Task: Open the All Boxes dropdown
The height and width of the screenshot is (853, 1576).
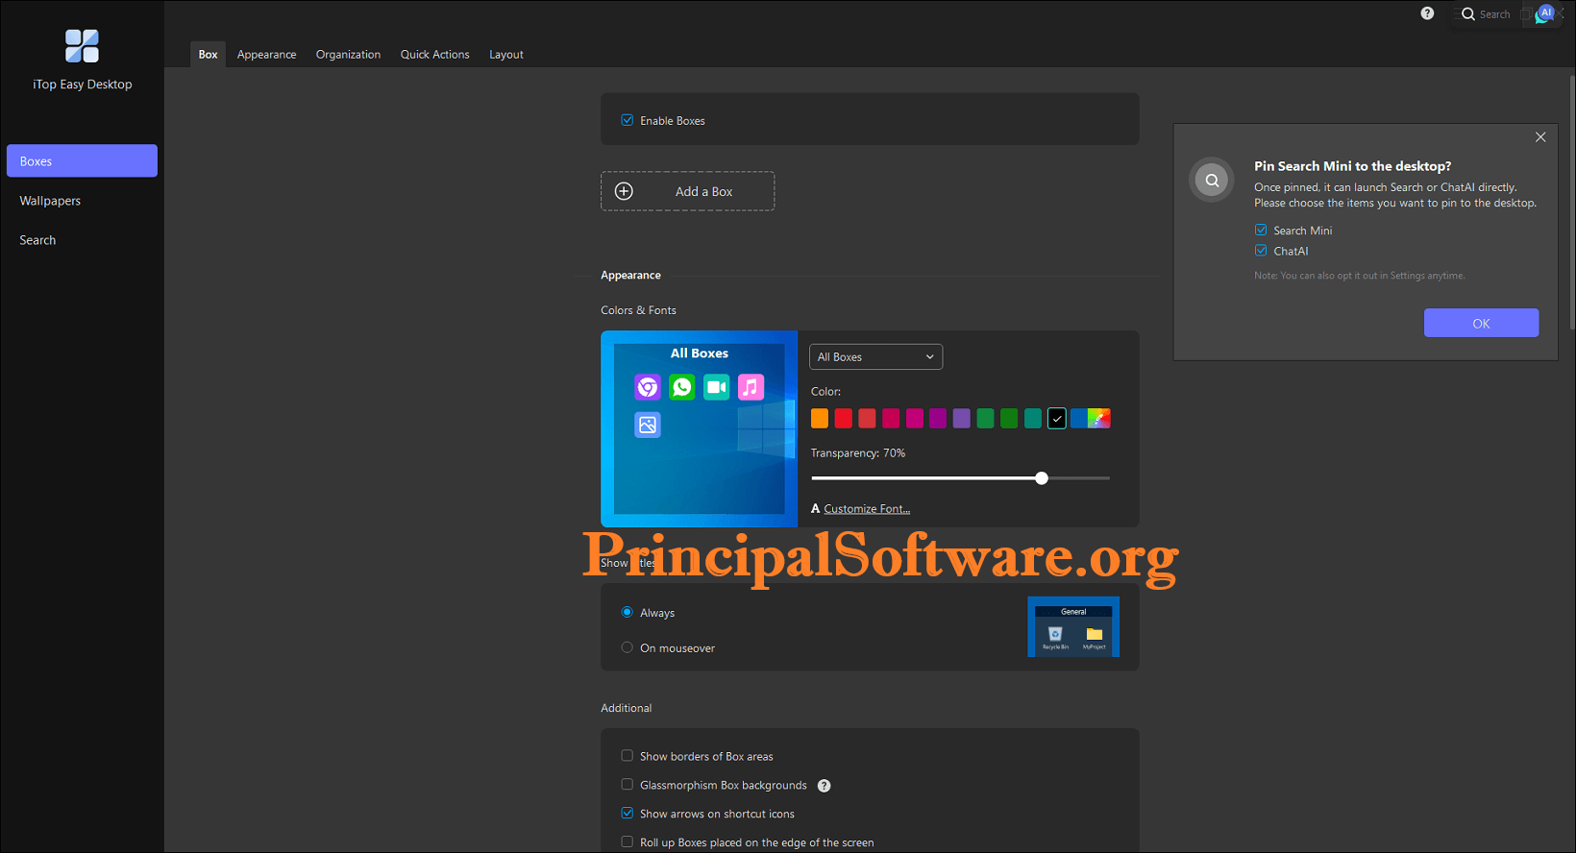Action: coord(875,356)
